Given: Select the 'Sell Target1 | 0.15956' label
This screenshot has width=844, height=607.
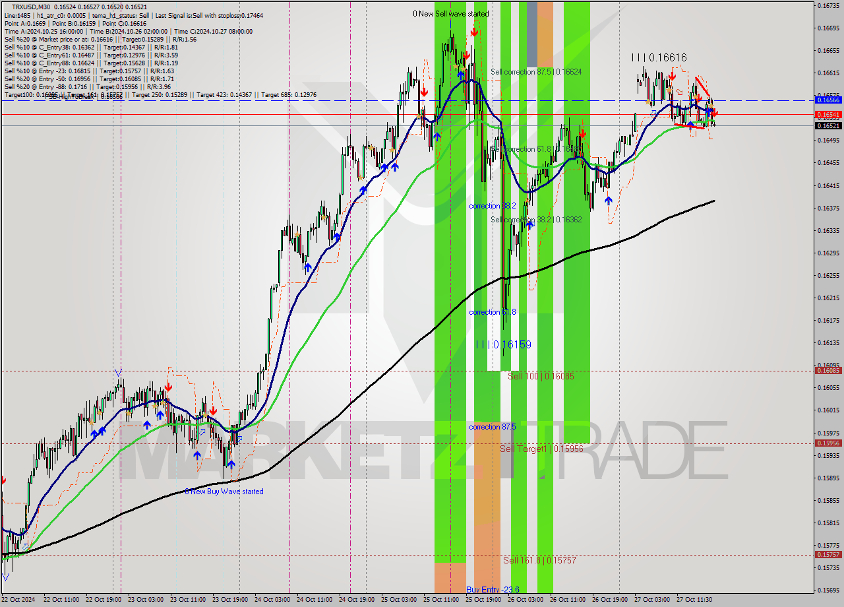Looking at the screenshot, I should [x=541, y=449].
